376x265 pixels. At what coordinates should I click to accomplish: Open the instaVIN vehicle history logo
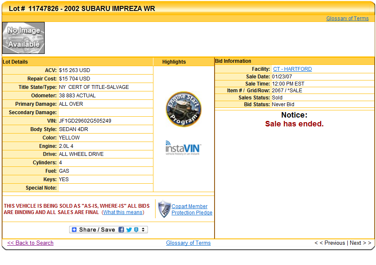coord(183,148)
